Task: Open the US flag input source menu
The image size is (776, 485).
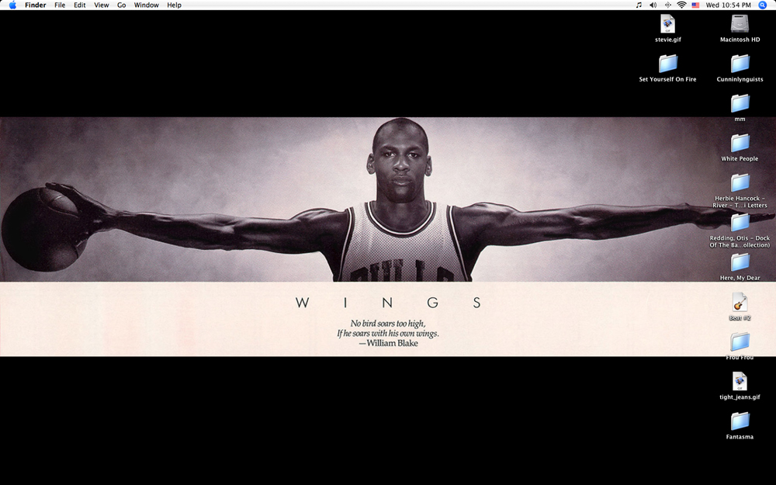Action: (x=695, y=5)
